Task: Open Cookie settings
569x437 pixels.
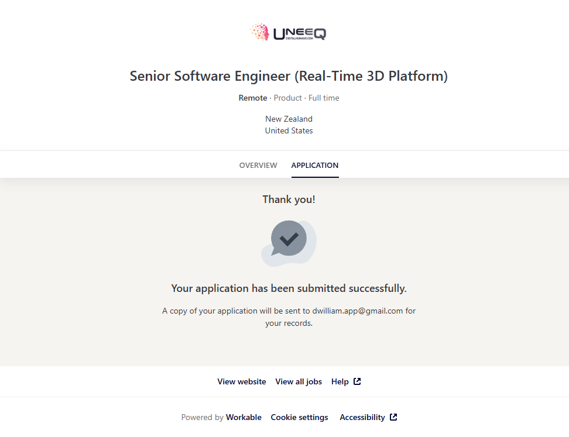Action: [299, 417]
